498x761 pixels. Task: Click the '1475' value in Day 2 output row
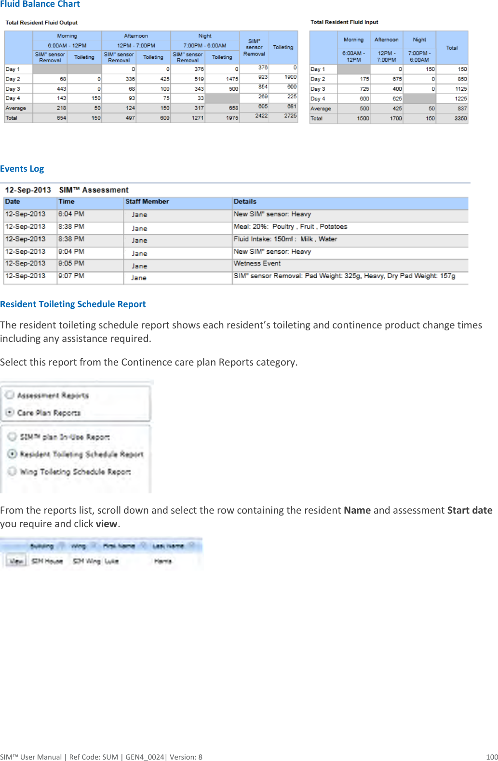point(232,79)
